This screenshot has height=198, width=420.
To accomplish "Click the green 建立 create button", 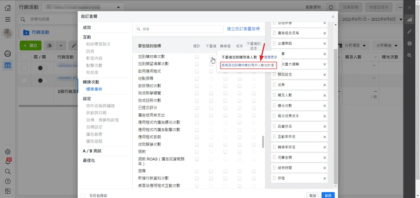I will (x=31, y=45).
